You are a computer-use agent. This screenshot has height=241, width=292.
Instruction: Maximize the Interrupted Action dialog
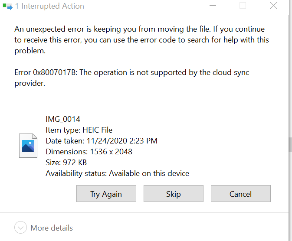[243, 6]
